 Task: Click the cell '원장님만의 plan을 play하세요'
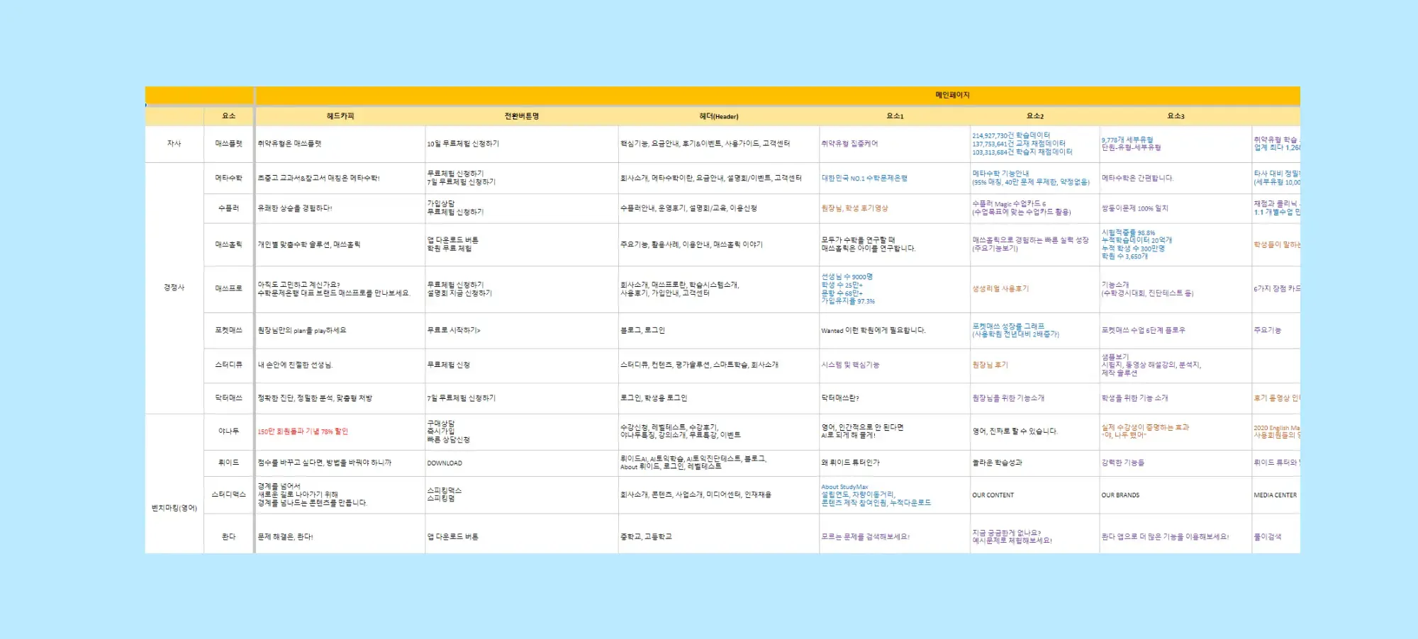coord(340,331)
